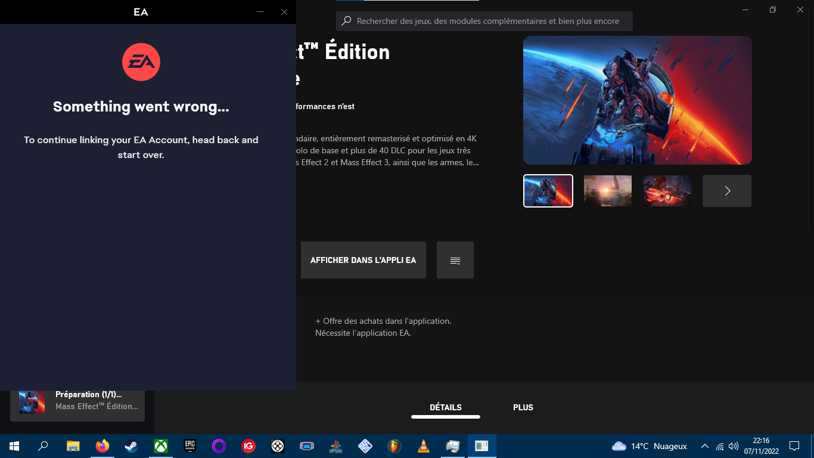Click the red EA logo in the EA window

pos(141,62)
